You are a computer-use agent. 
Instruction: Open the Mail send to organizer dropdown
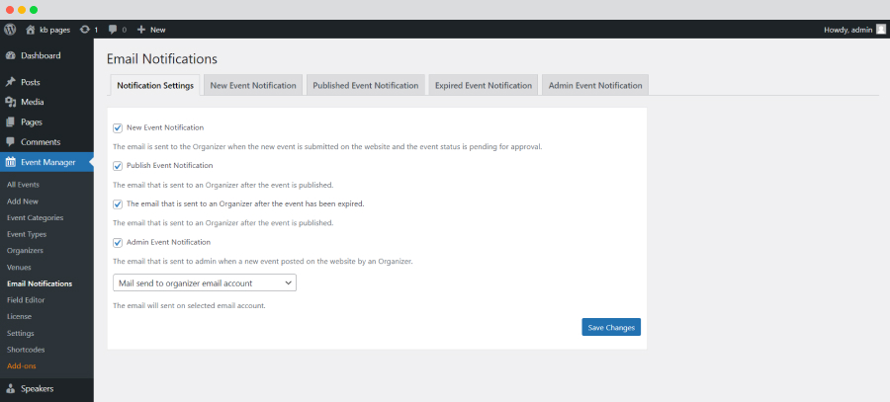coord(205,282)
